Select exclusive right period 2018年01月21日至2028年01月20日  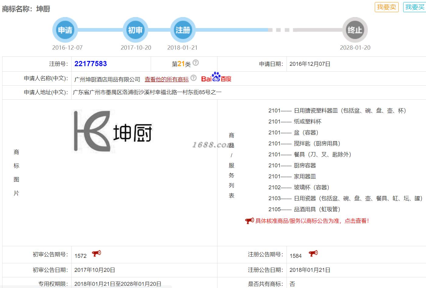click(x=118, y=284)
